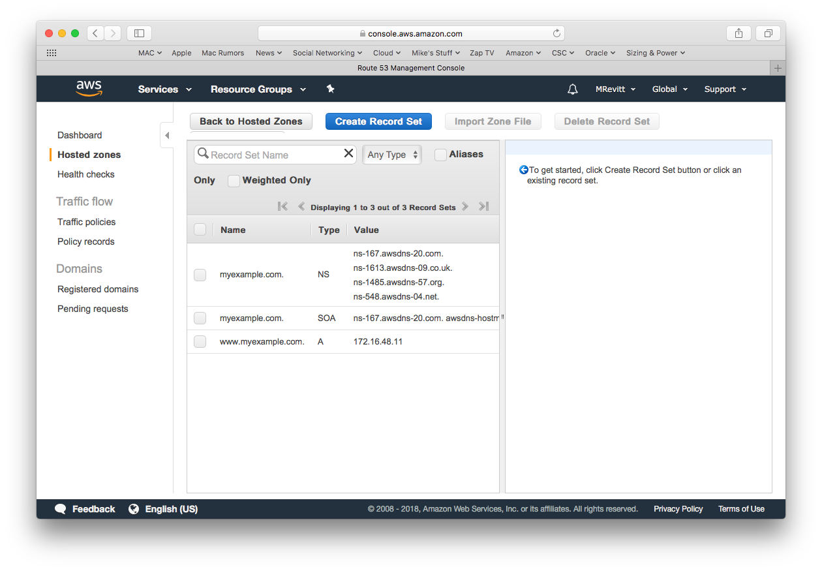The image size is (822, 571).
Task: Open the MRevitt account dropdown
Action: [615, 89]
